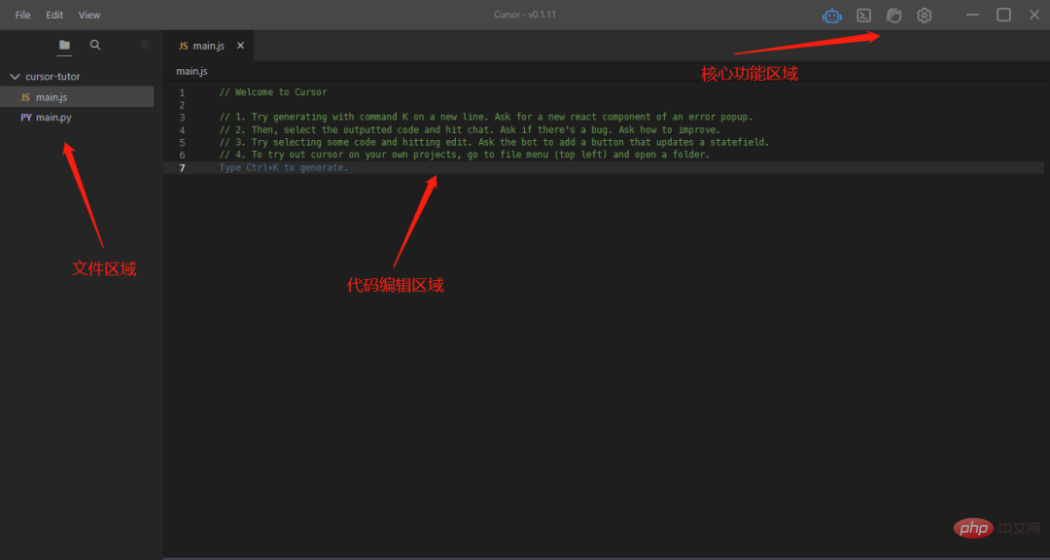Click the empty line 2 in editor
Viewport: 1050px width, 560px height.
click(603, 105)
